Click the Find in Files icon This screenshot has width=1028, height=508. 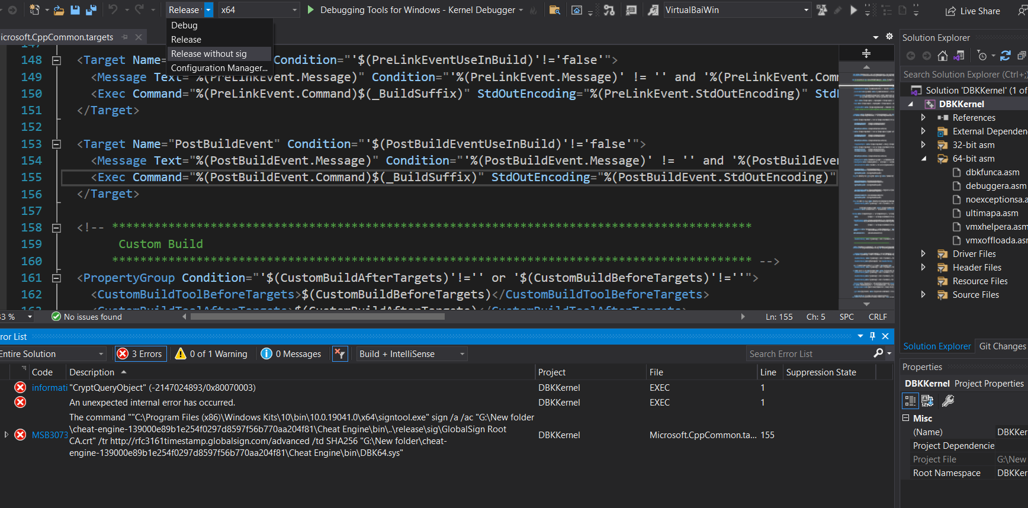click(x=554, y=10)
